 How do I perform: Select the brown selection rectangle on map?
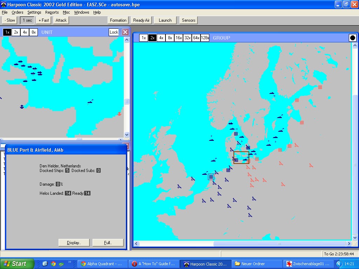tap(241, 157)
